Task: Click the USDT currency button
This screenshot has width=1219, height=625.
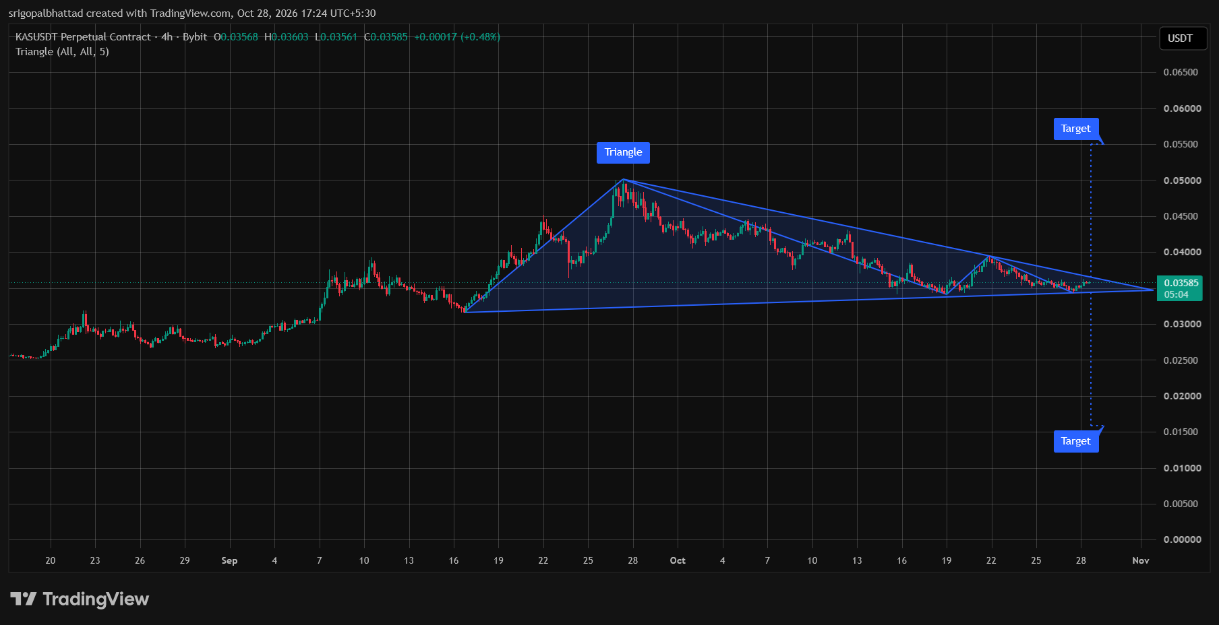Action: coord(1183,38)
